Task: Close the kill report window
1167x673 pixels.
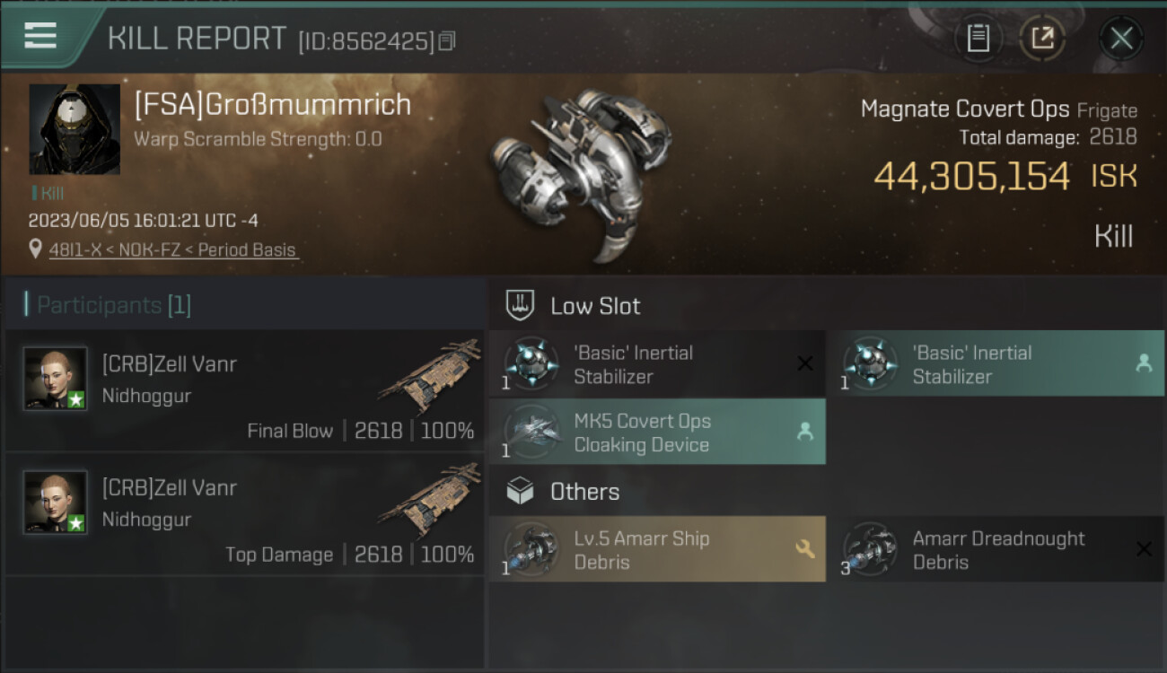Action: pos(1120,38)
